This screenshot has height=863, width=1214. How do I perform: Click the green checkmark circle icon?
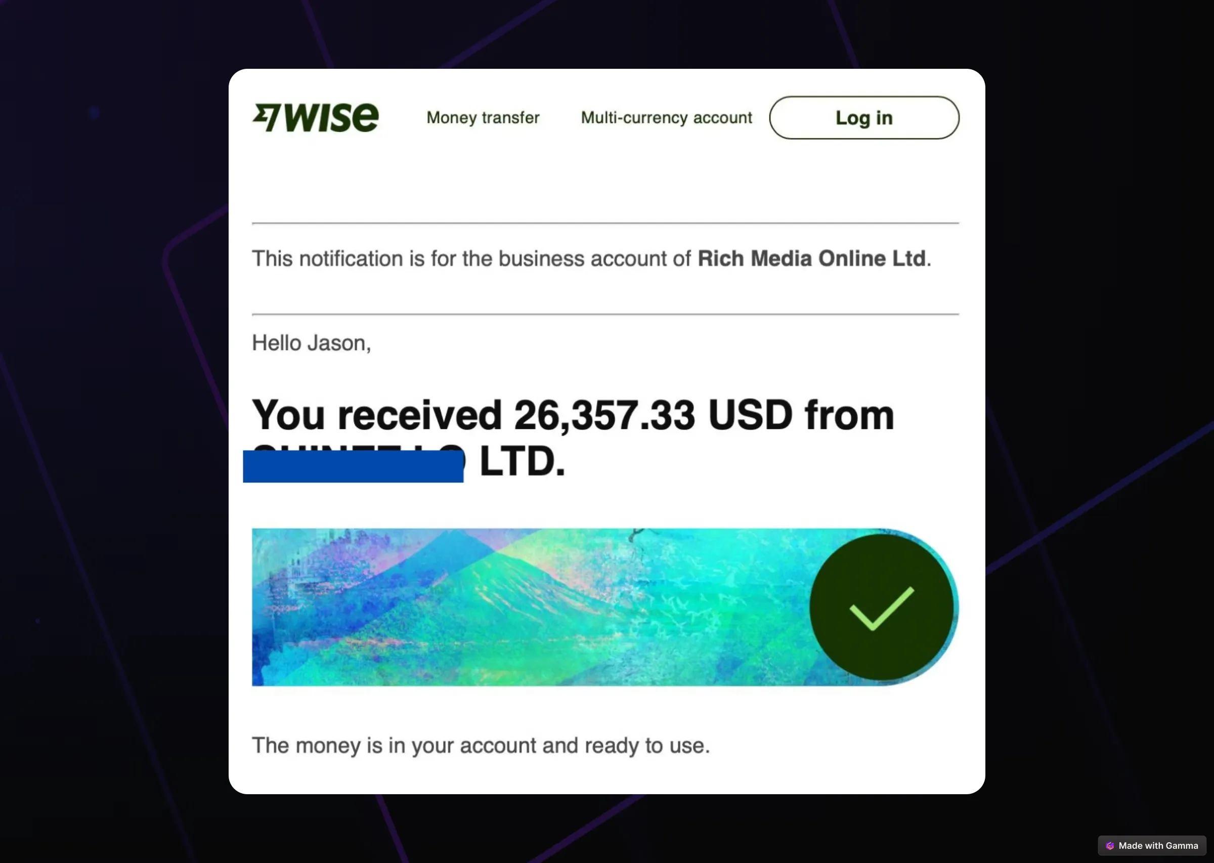click(882, 607)
